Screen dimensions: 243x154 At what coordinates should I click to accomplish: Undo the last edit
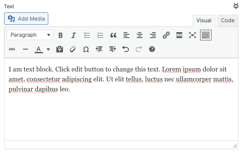pyautogui.click(x=125, y=49)
